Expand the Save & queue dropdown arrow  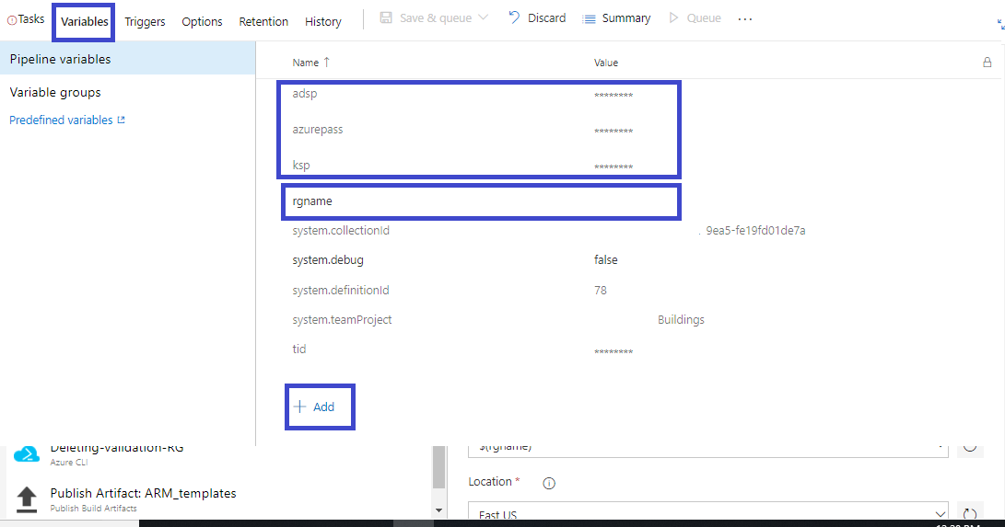(484, 17)
